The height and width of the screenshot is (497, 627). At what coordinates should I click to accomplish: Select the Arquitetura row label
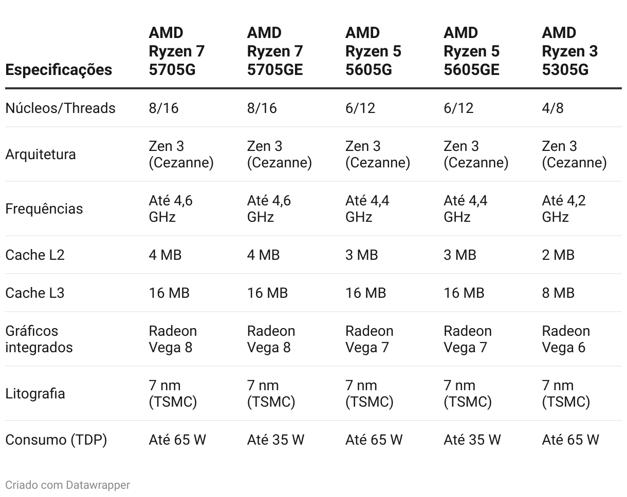41,154
